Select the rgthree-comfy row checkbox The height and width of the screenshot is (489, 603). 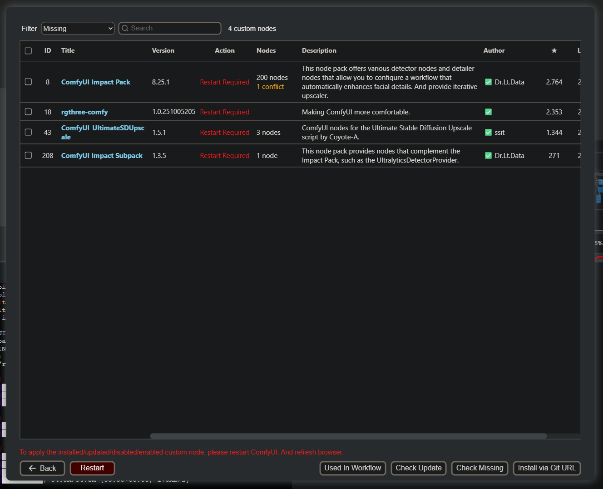pos(28,112)
